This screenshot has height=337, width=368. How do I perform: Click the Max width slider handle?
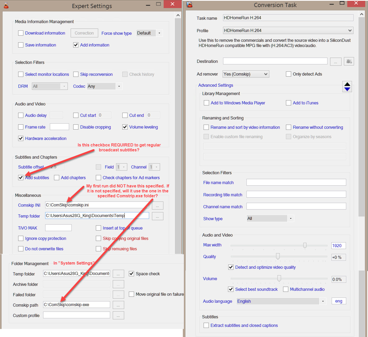[x=305, y=245]
